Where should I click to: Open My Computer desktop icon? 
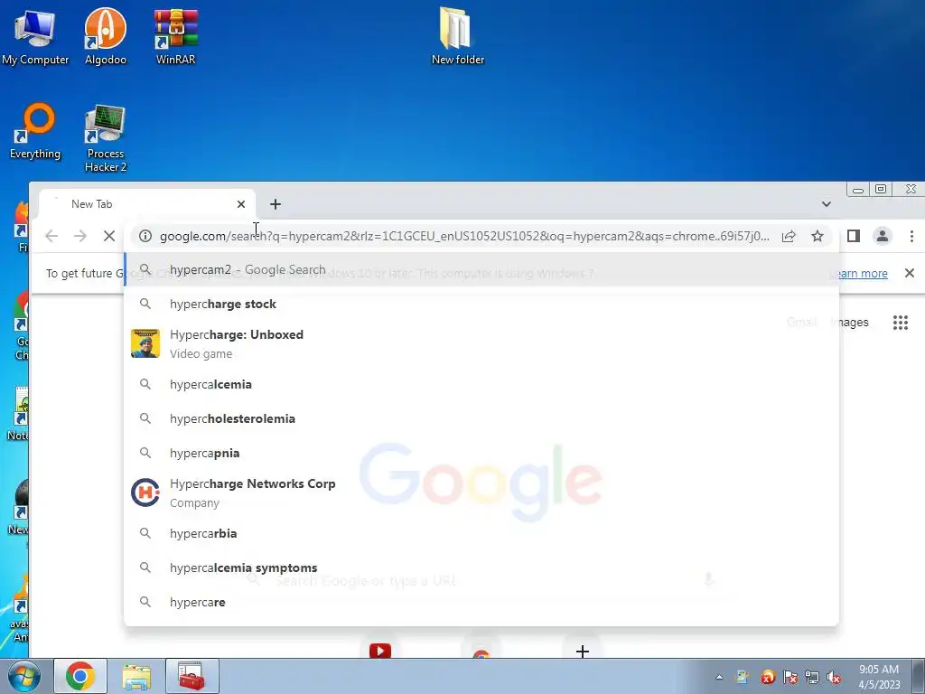coord(35,36)
